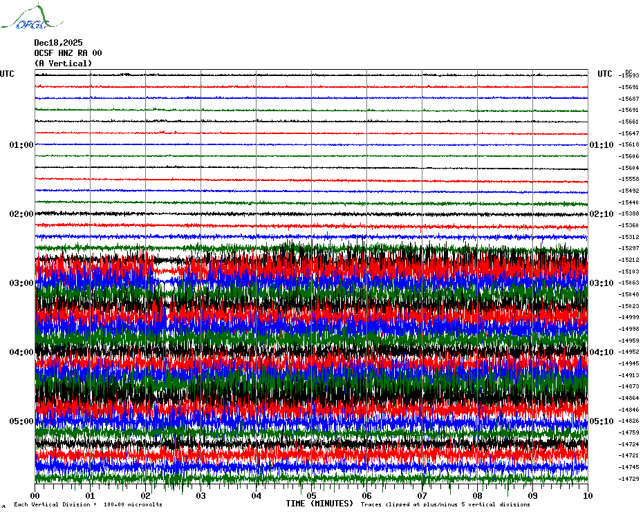Click the DC value -15063
The image size is (643, 514).
628,283
